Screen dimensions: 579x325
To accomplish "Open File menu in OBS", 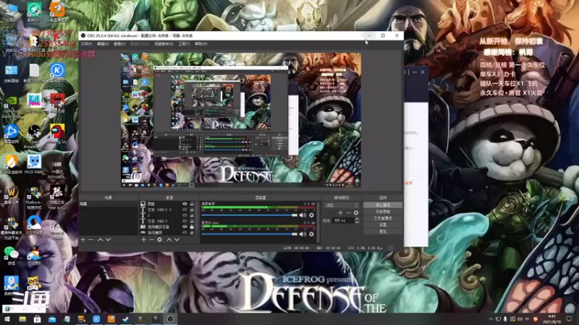I will pyautogui.click(x=86, y=44).
